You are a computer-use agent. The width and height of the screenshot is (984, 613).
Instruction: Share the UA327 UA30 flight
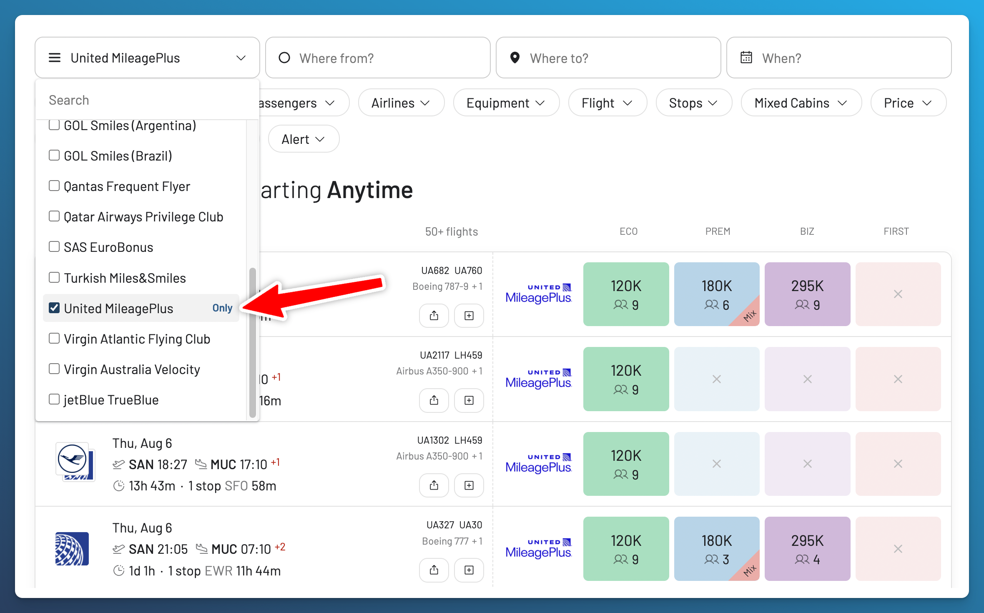click(434, 570)
